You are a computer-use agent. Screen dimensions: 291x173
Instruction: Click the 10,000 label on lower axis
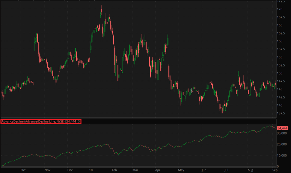pos(283,155)
